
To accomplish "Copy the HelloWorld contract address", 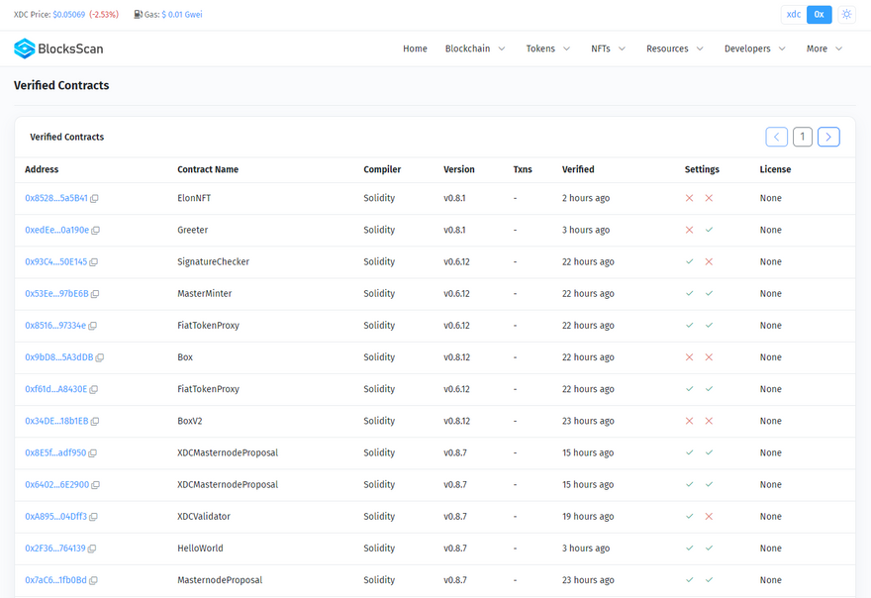I will (x=92, y=548).
